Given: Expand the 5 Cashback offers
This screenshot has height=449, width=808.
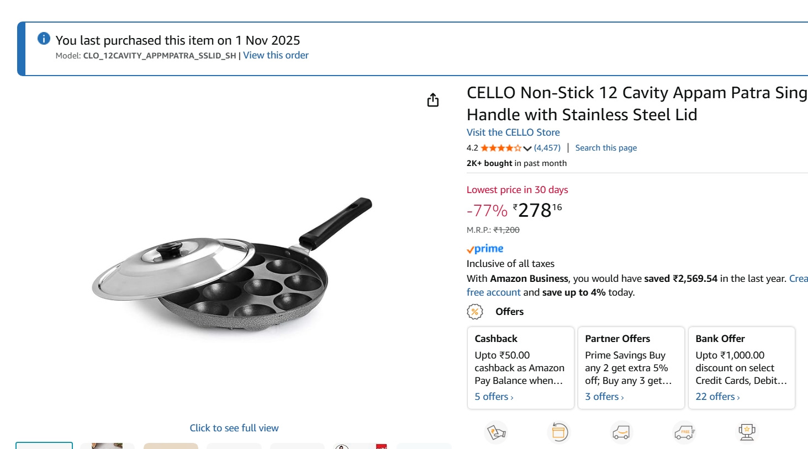Looking at the screenshot, I should pyautogui.click(x=493, y=396).
